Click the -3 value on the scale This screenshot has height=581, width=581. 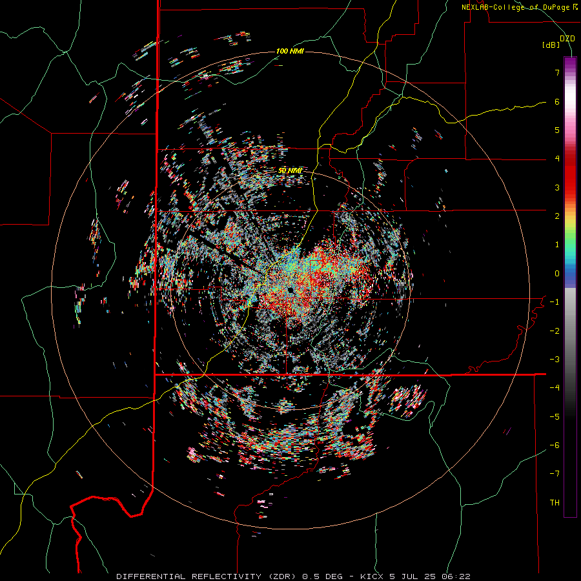tap(555, 359)
